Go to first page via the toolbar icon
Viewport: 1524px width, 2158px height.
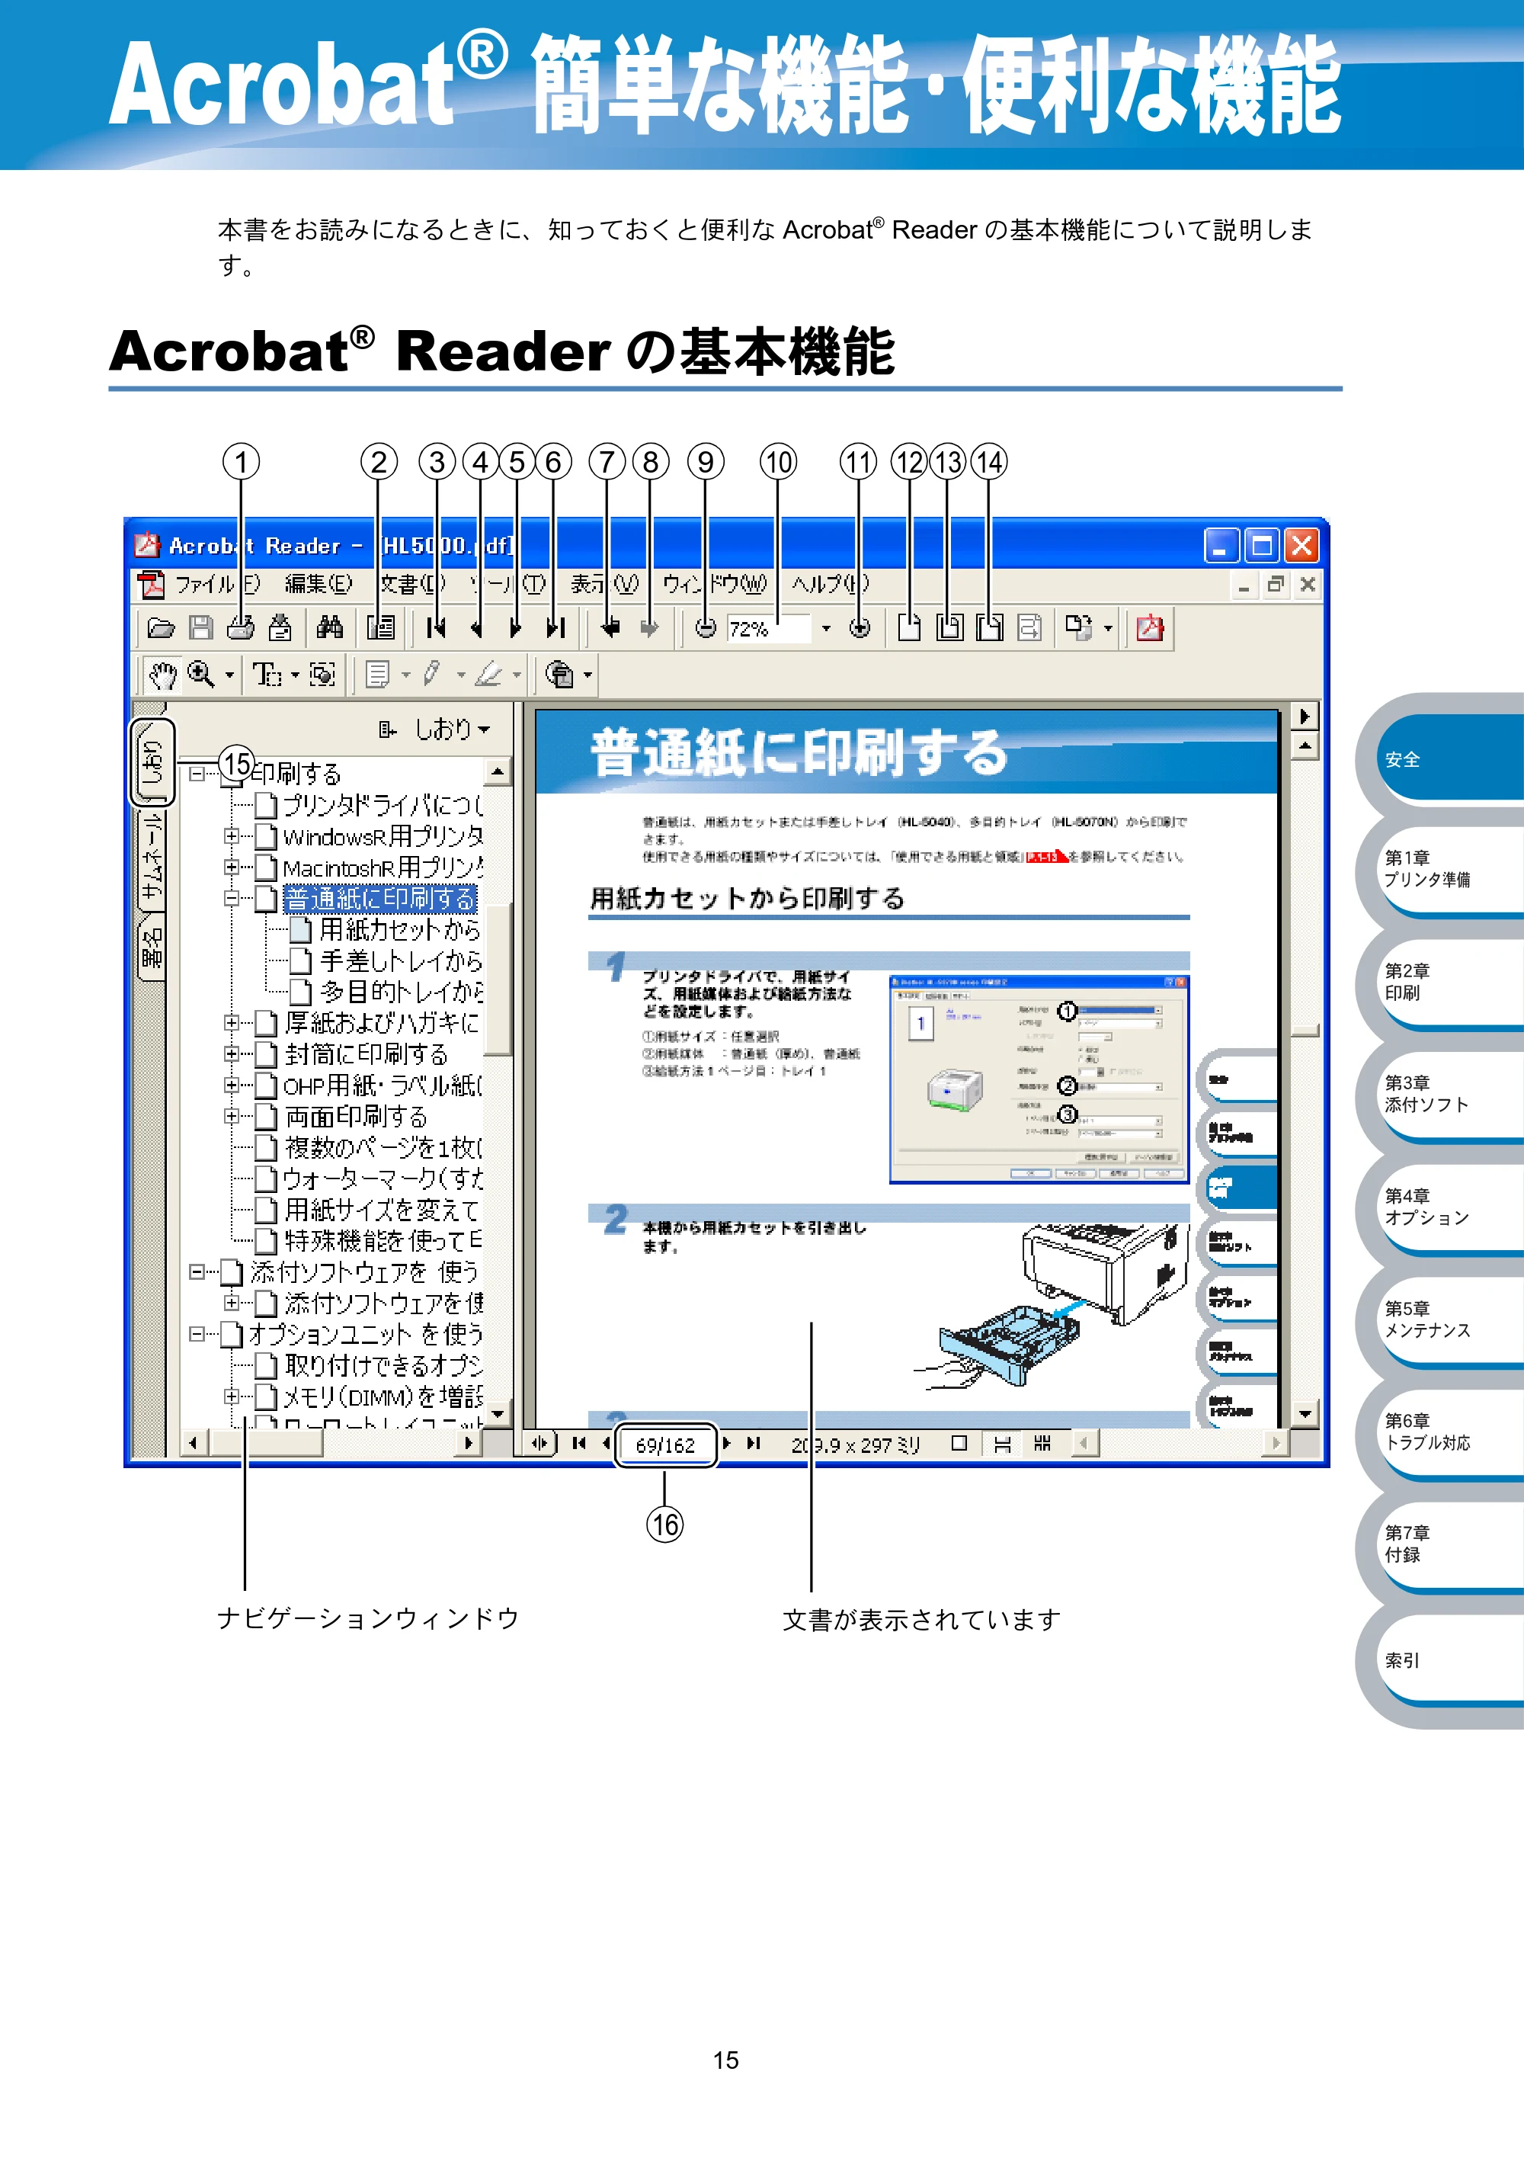click(x=436, y=628)
